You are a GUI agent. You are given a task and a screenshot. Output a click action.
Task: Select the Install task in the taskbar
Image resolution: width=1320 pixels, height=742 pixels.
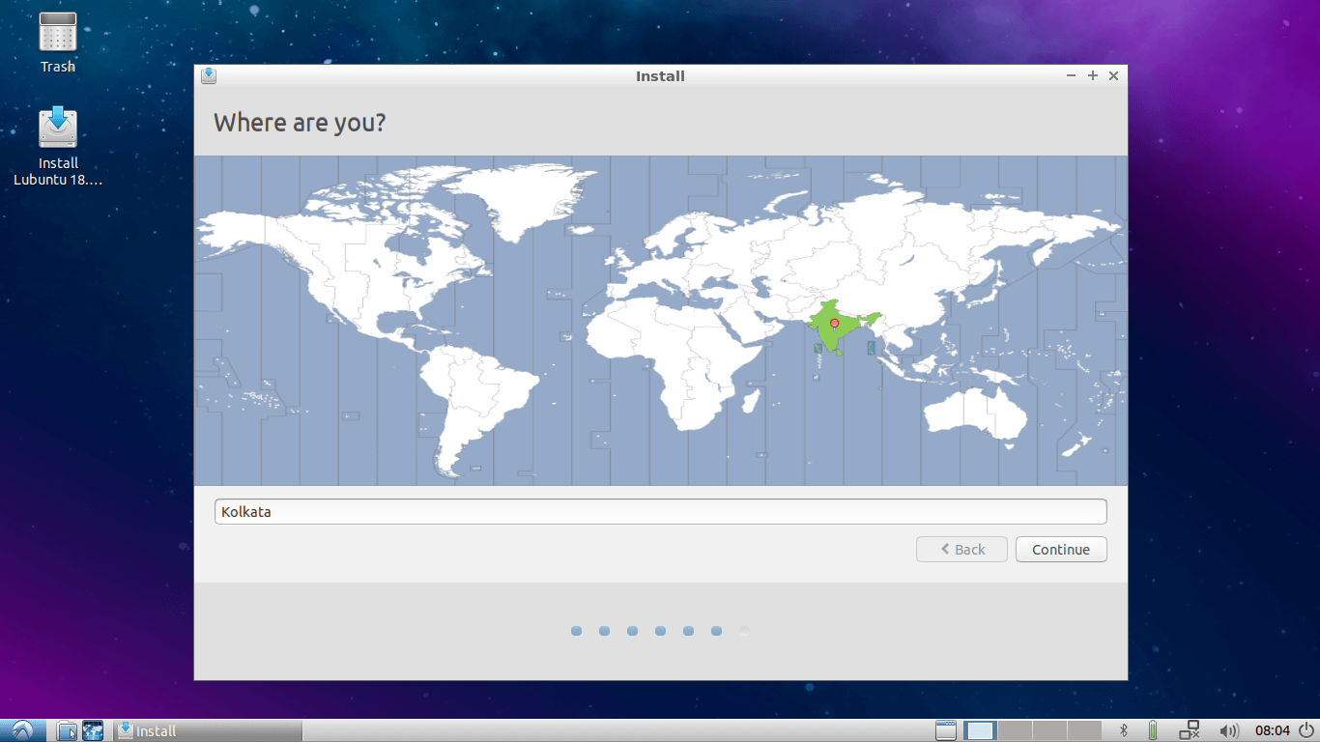point(155,730)
